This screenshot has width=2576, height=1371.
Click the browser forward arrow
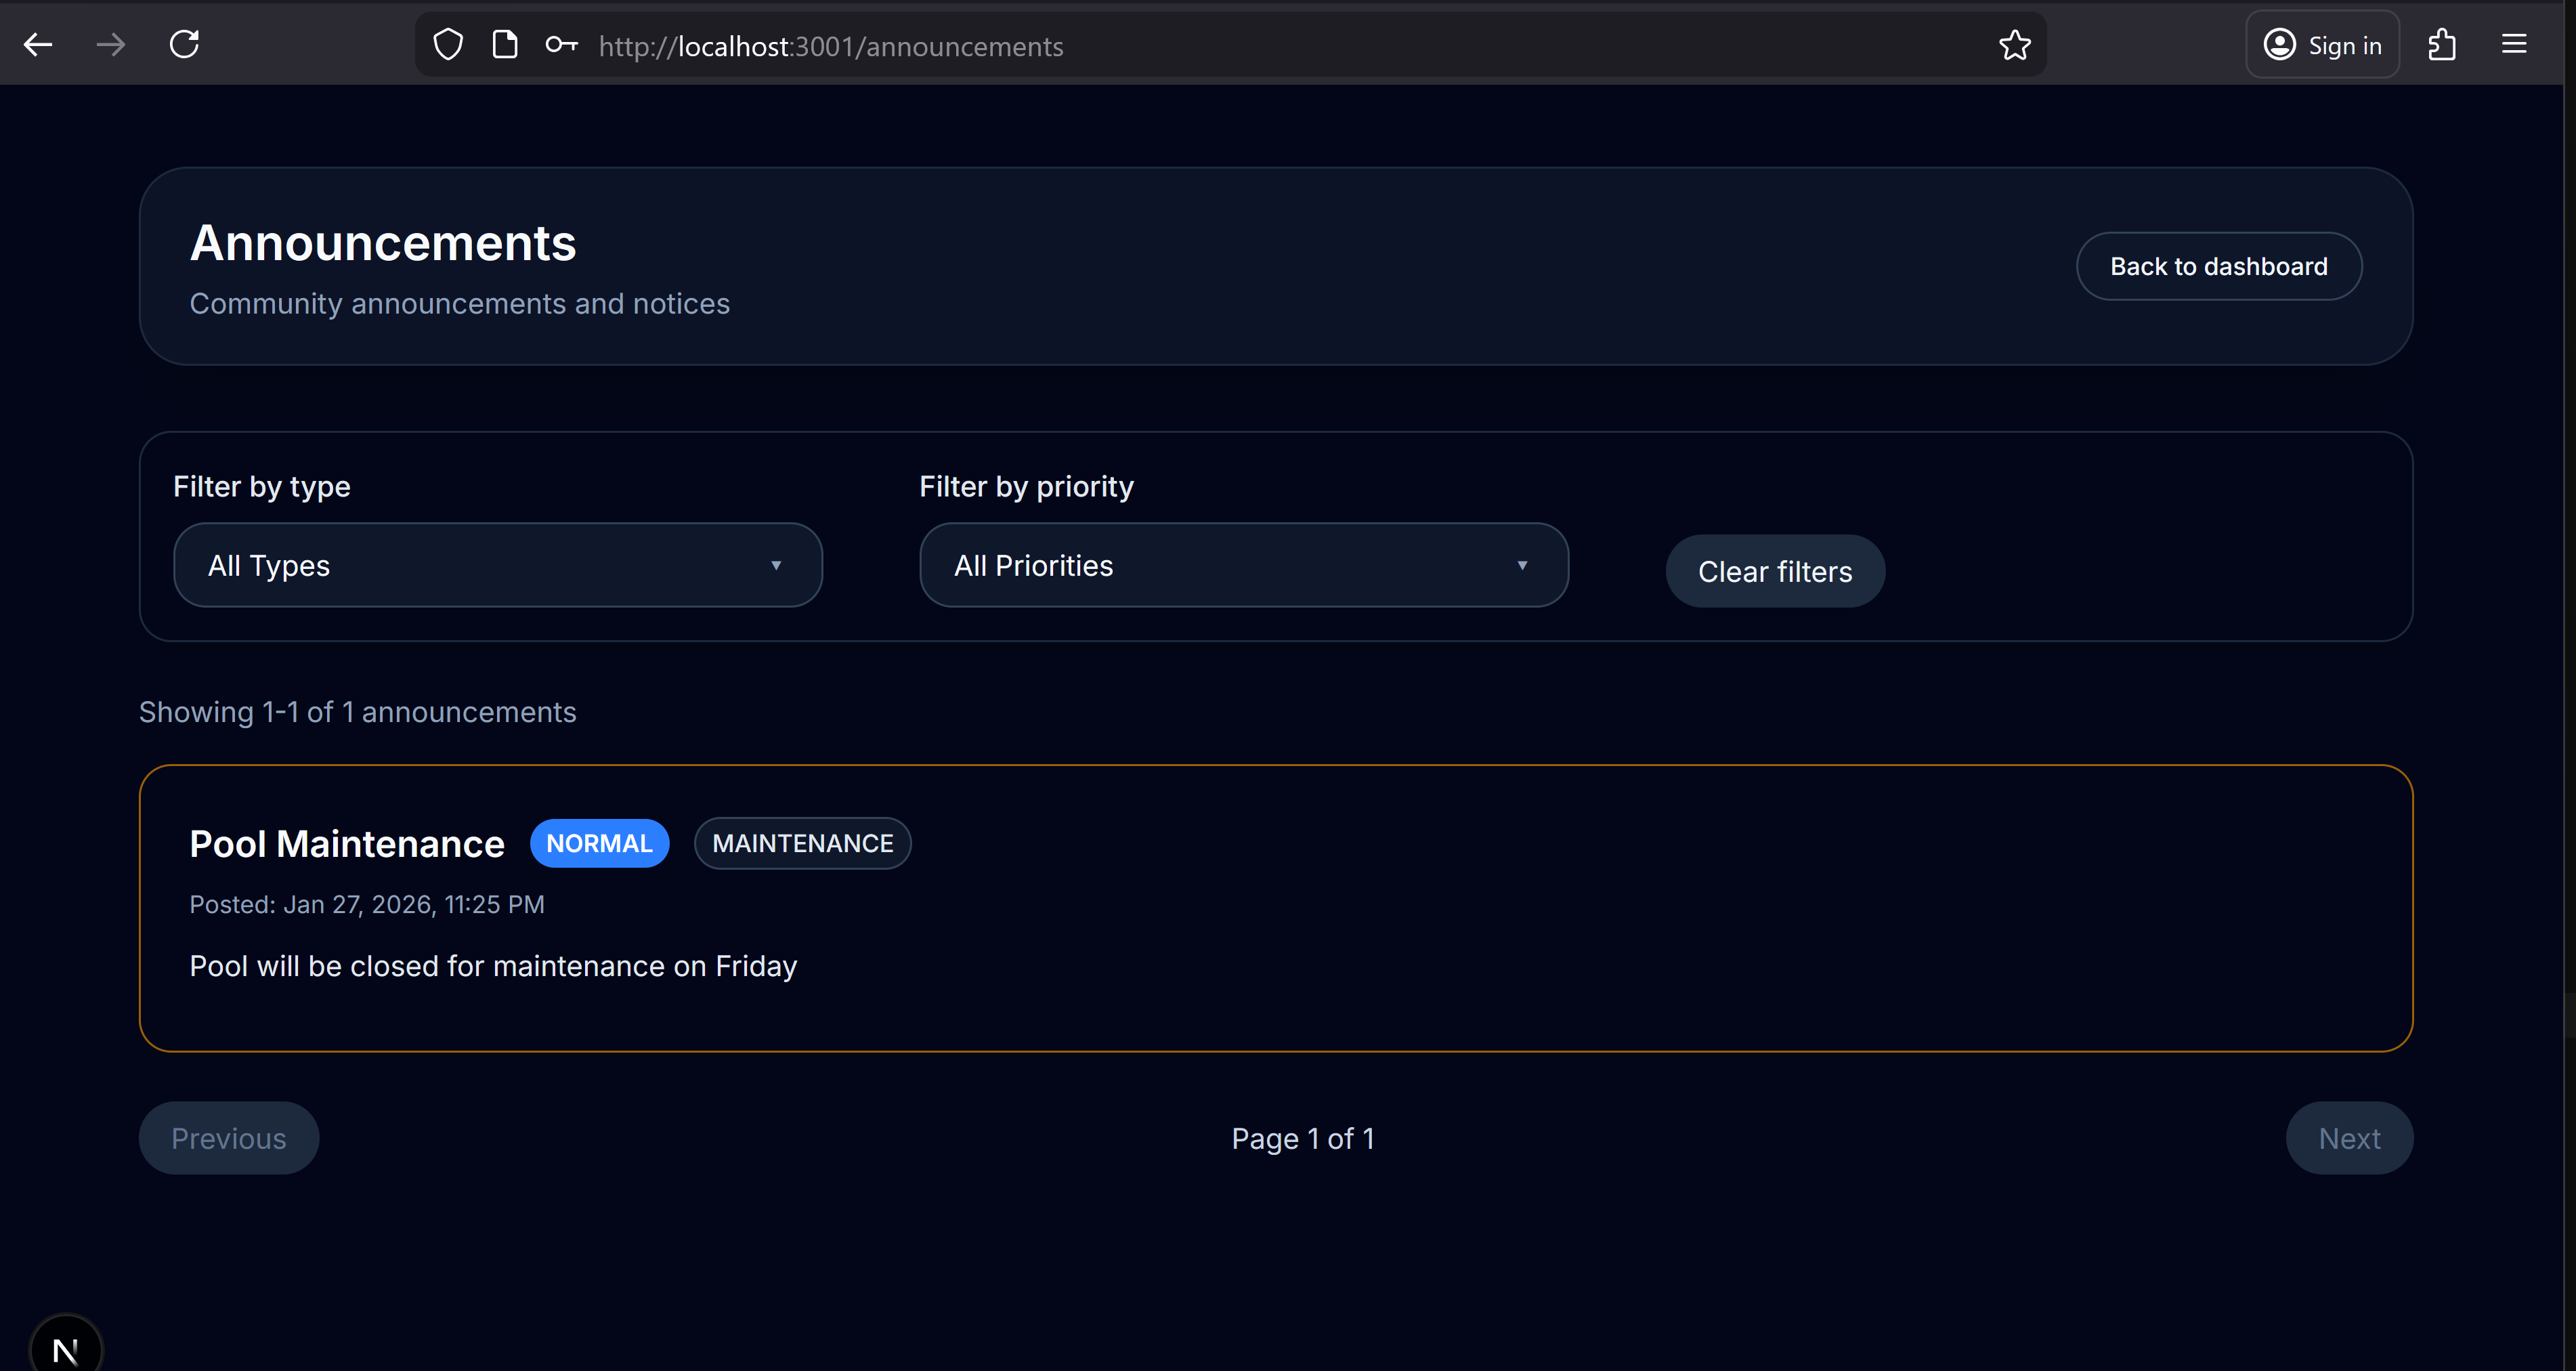tap(110, 44)
